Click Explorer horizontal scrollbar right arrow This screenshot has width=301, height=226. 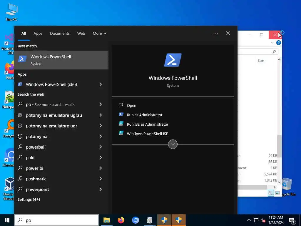[x=274, y=187]
